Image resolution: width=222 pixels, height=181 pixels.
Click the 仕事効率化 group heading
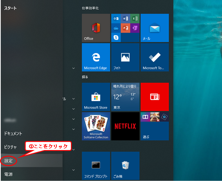(x=90, y=8)
